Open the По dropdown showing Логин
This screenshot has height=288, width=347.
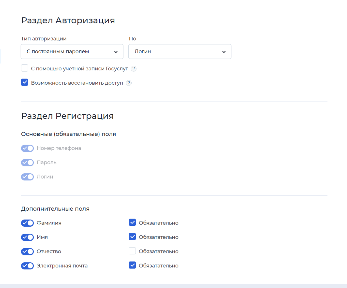coord(180,51)
